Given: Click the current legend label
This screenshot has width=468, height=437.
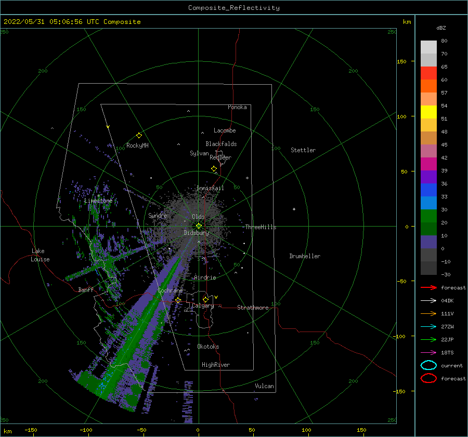Looking at the screenshot, I should 452,365.
